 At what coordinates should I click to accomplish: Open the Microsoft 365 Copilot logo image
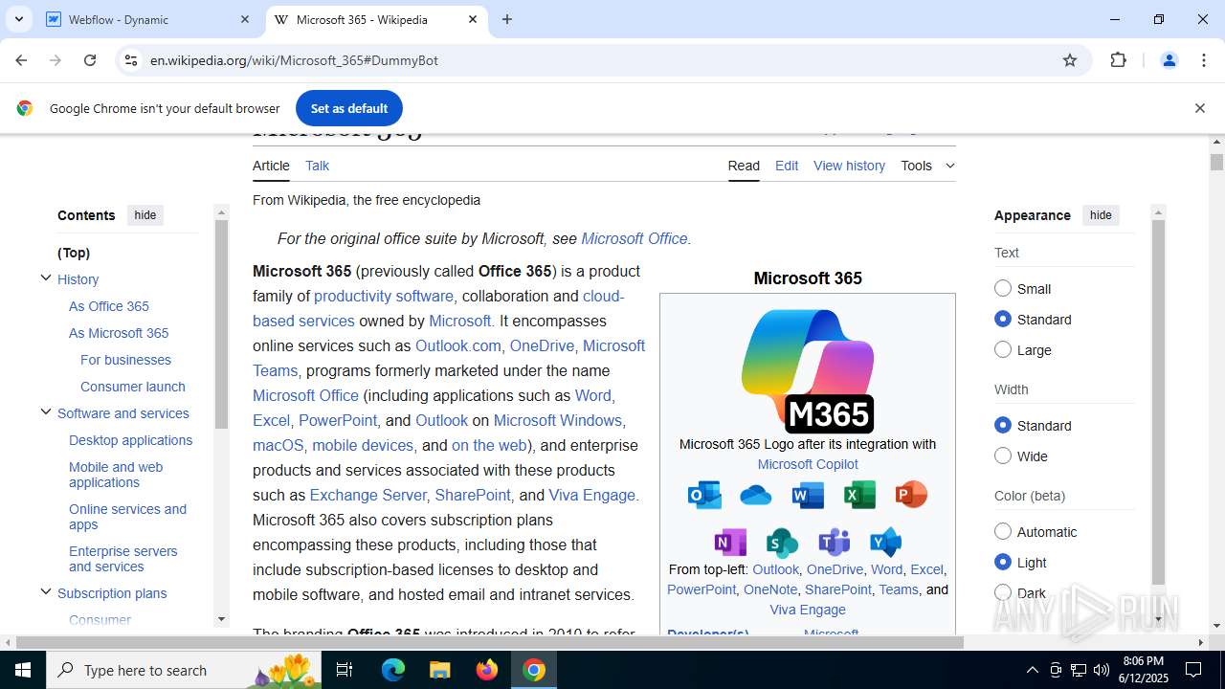808,370
